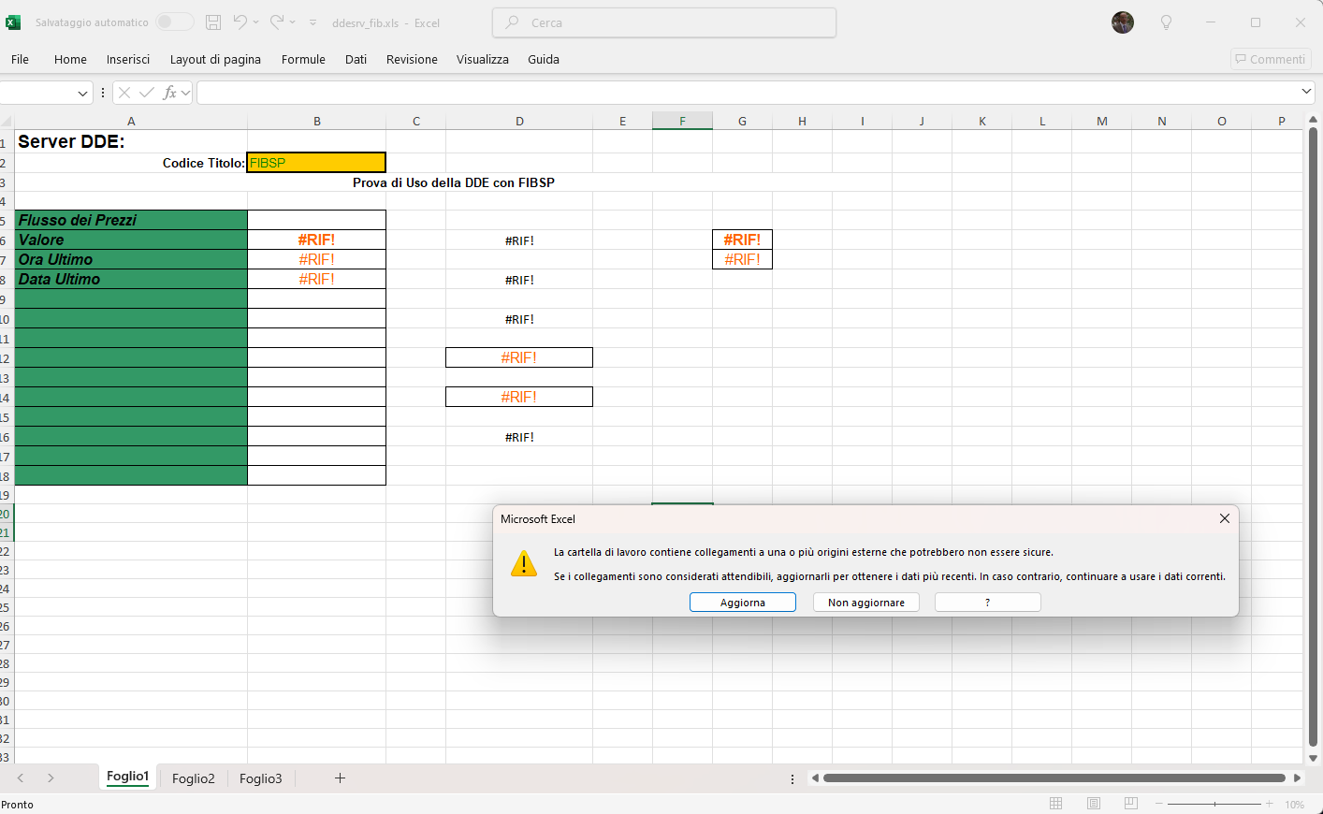
Task: Toggle Salvataggio automatico switch
Action: (175, 22)
